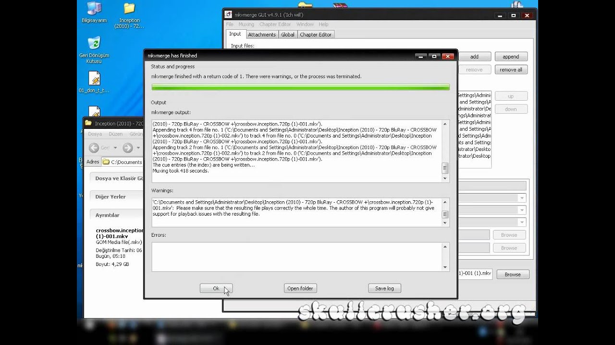Click the mkvmerge GUI title bar icon
Image resolution: width=615 pixels, height=345 pixels.
[229, 15]
